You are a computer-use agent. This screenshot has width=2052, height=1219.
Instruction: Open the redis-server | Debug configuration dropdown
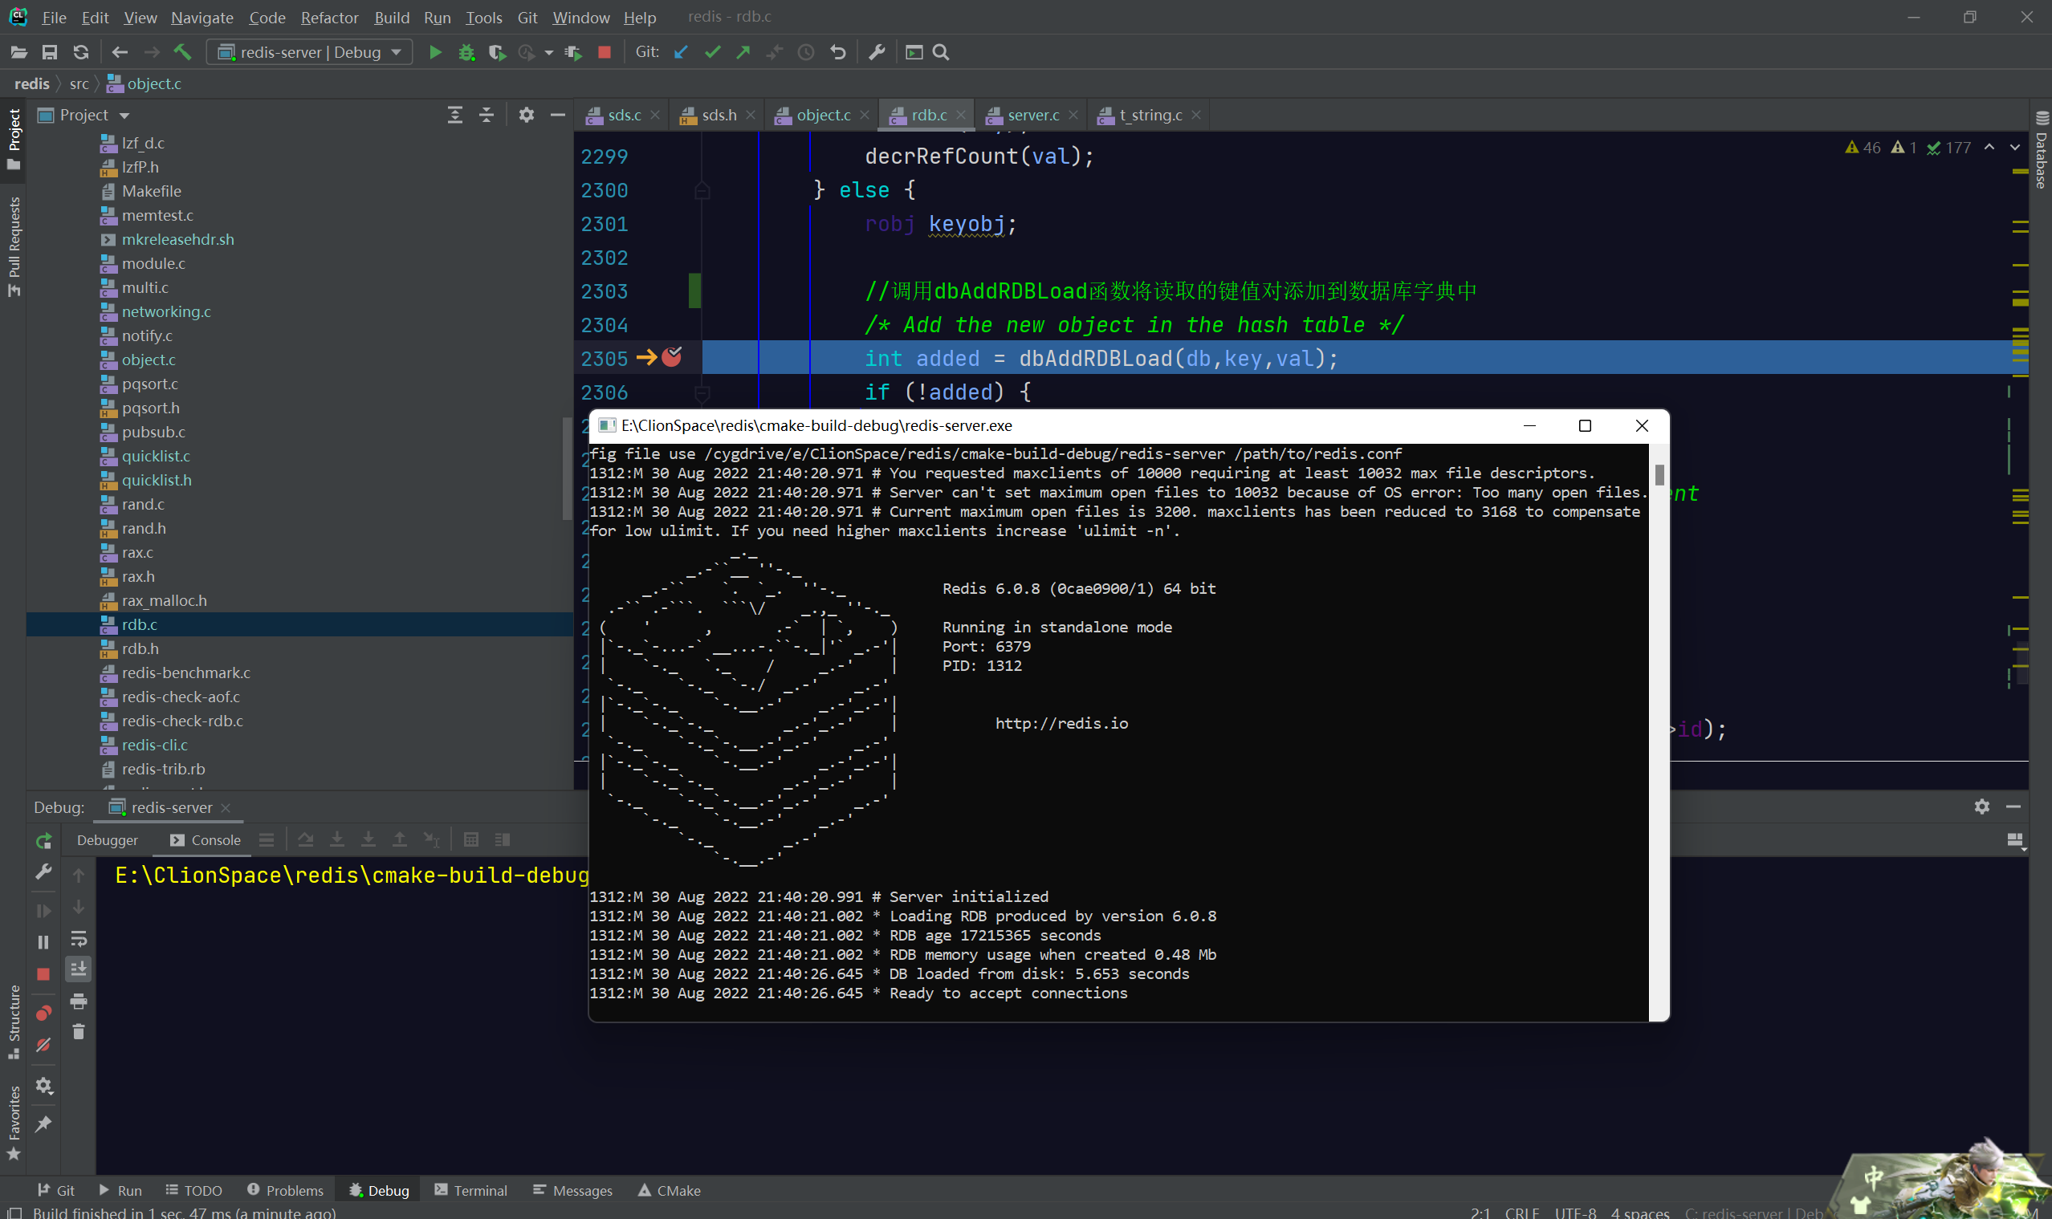309,53
